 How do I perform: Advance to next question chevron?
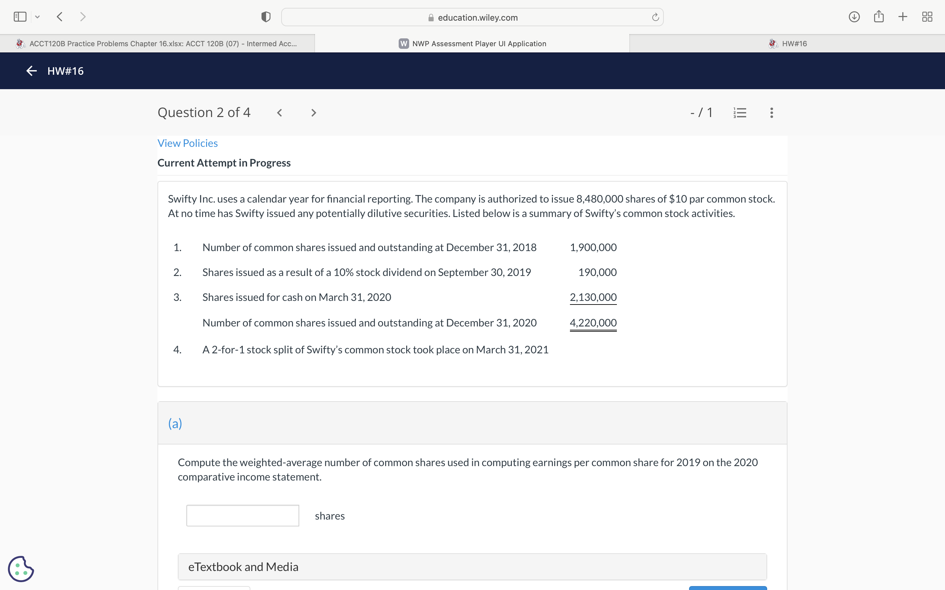coord(313,113)
